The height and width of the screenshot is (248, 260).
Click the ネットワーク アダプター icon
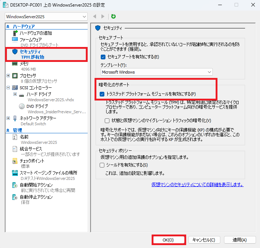pyautogui.click(x=15, y=118)
